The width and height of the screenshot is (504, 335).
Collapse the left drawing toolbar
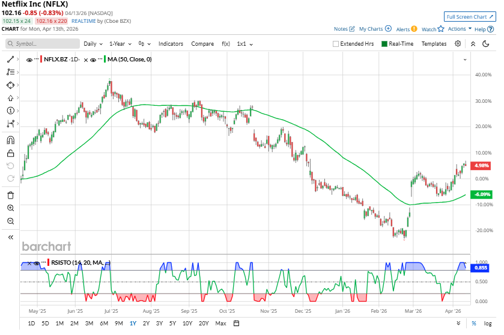click(10, 238)
